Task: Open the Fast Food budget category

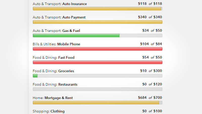Action: click(x=54, y=58)
